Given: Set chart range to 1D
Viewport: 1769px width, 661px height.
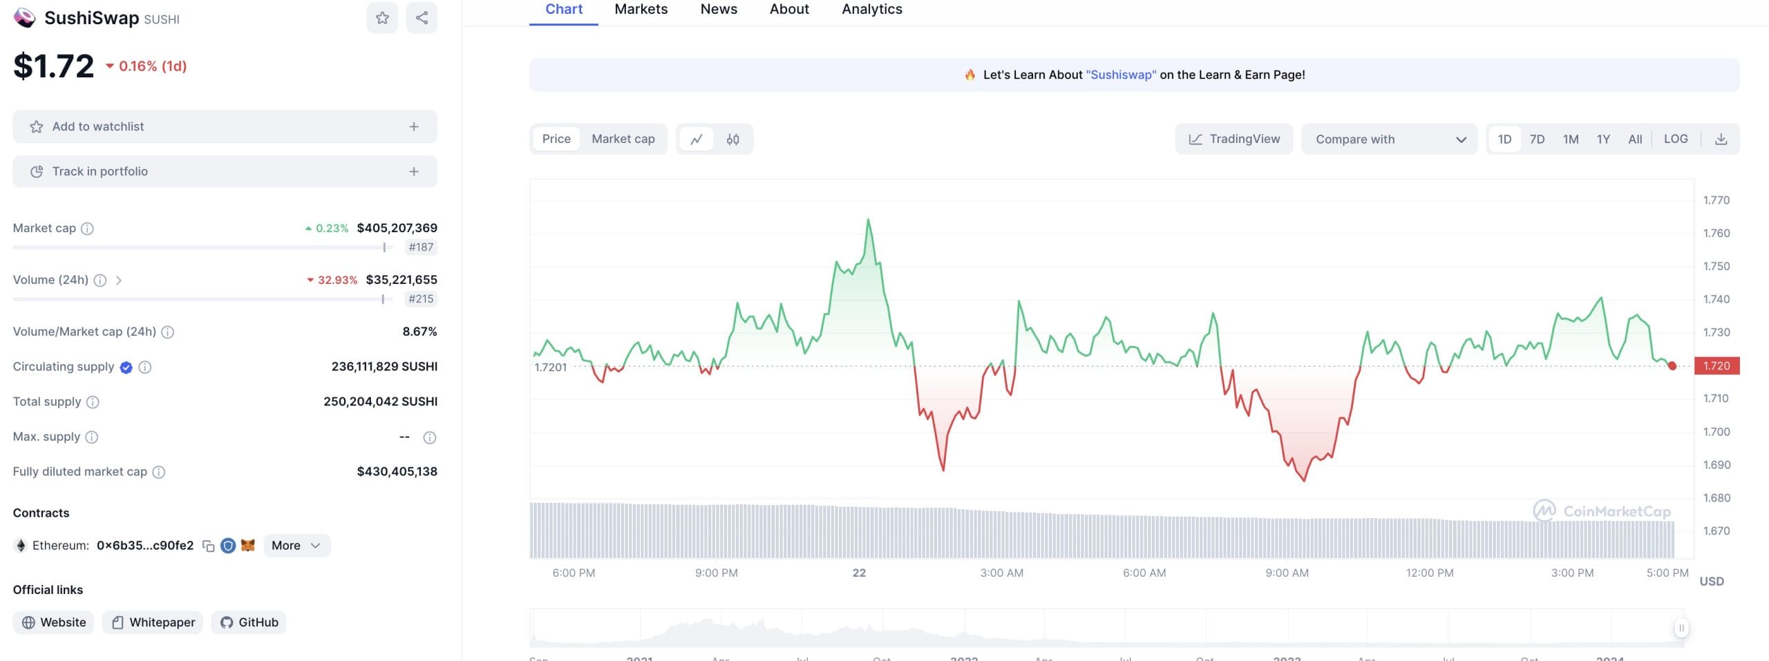Looking at the screenshot, I should [x=1504, y=140].
